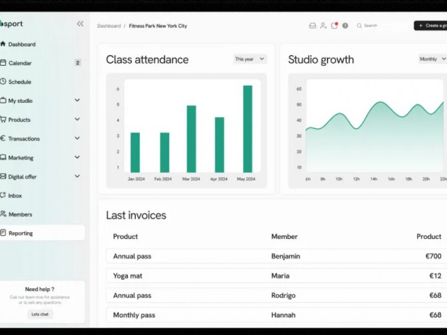
Task: Go to Dashboard in the sidebar
Action: click(22, 44)
